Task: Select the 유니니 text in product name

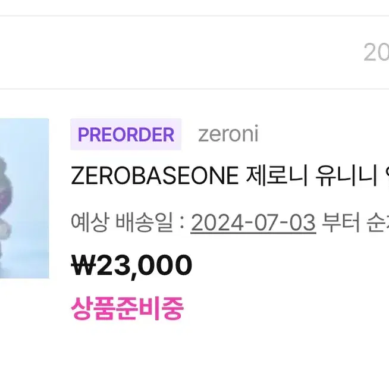Action: (347, 176)
